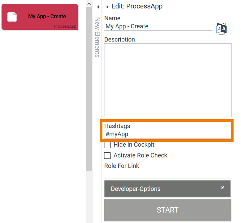Viewport: 241px width, 223px height.
Task: Focus the Name input field
Action: 158,26
